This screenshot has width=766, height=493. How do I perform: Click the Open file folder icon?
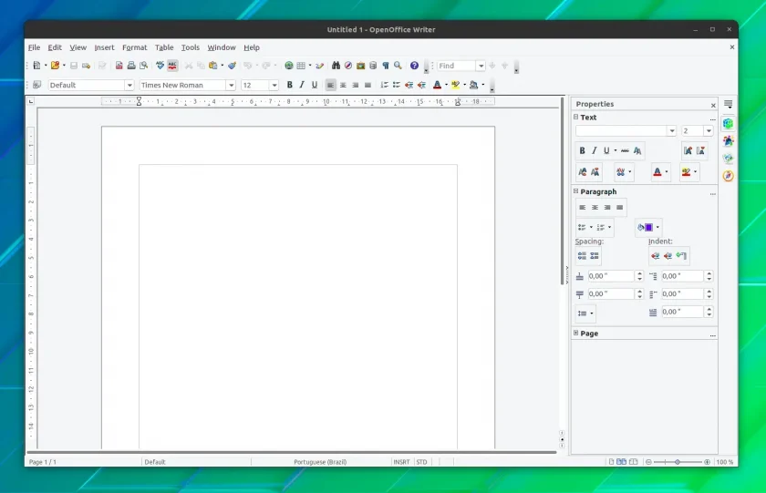(x=56, y=66)
